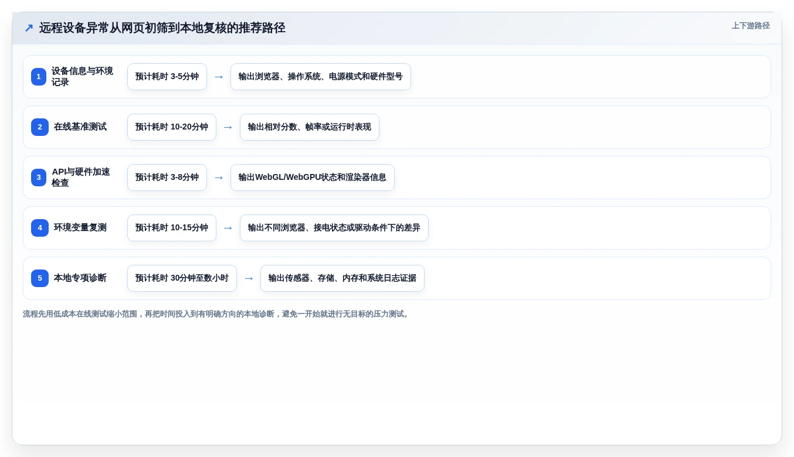The height and width of the screenshot is (457, 794).
Task: Click output chip 输出传感器、存储、内存和系统日志证据
Action: 342,278
